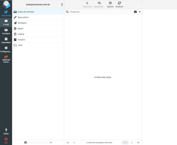
Task: Select the Caixa de entrada folder
Action: (x=26, y=12)
